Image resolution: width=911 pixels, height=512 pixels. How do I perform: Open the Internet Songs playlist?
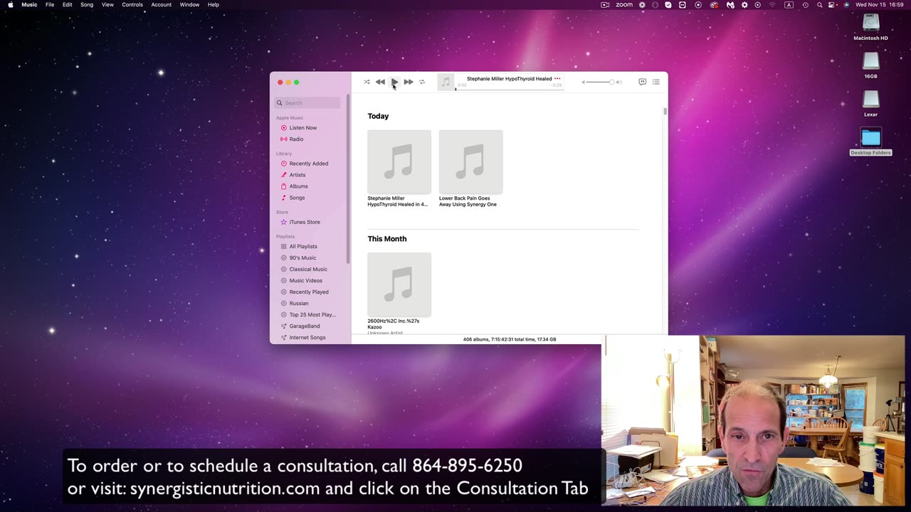(x=308, y=338)
